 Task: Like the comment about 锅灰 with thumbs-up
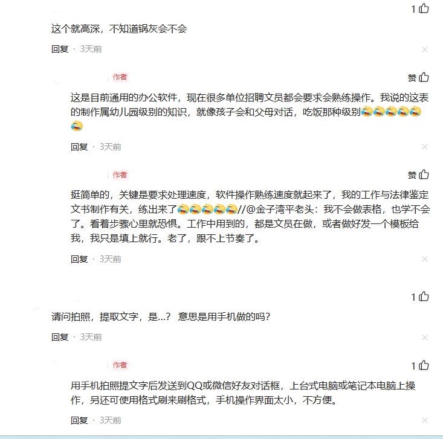(x=424, y=8)
